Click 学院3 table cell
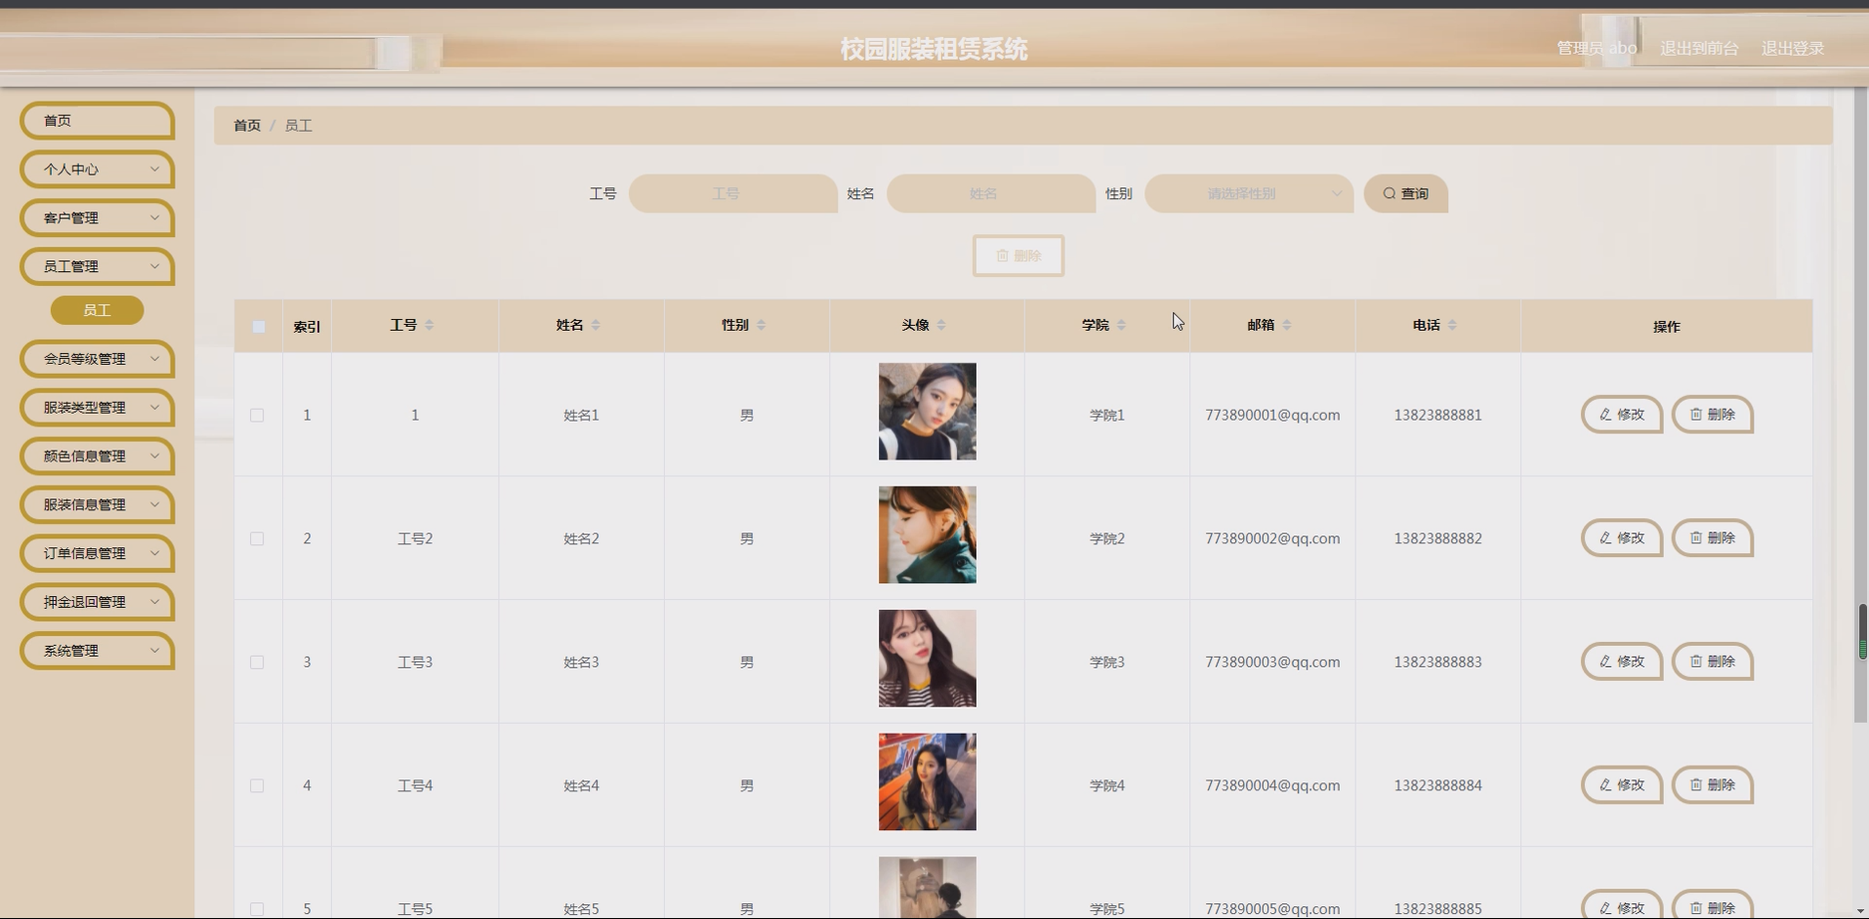This screenshot has width=1869, height=919. pos(1106,661)
